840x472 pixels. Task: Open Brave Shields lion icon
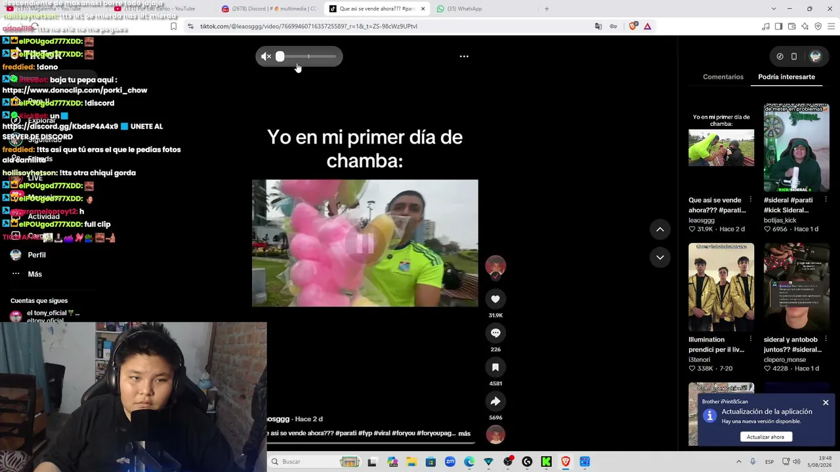point(633,26)
